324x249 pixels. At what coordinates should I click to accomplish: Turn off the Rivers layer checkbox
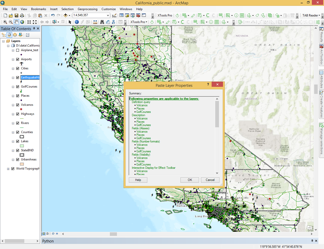17,123
